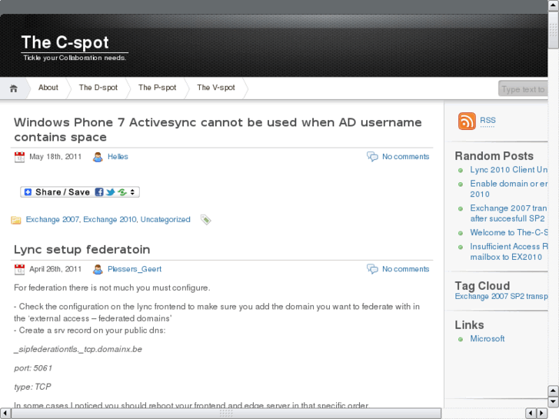
Task: Click the text port: 5061
Action: tap(33, 368)
